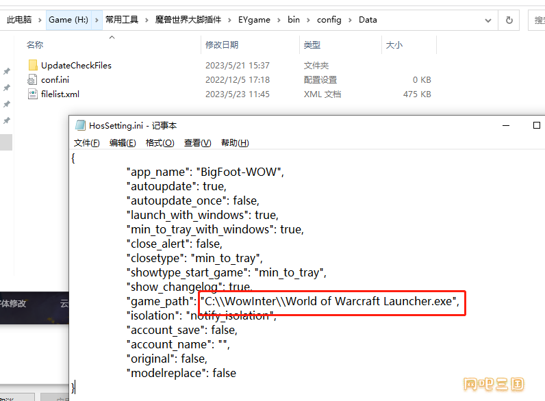Sort files by 修改日期 column header

coord(222,45)
